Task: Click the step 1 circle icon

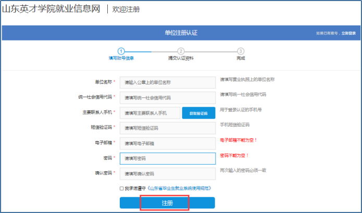Action: 121,51
